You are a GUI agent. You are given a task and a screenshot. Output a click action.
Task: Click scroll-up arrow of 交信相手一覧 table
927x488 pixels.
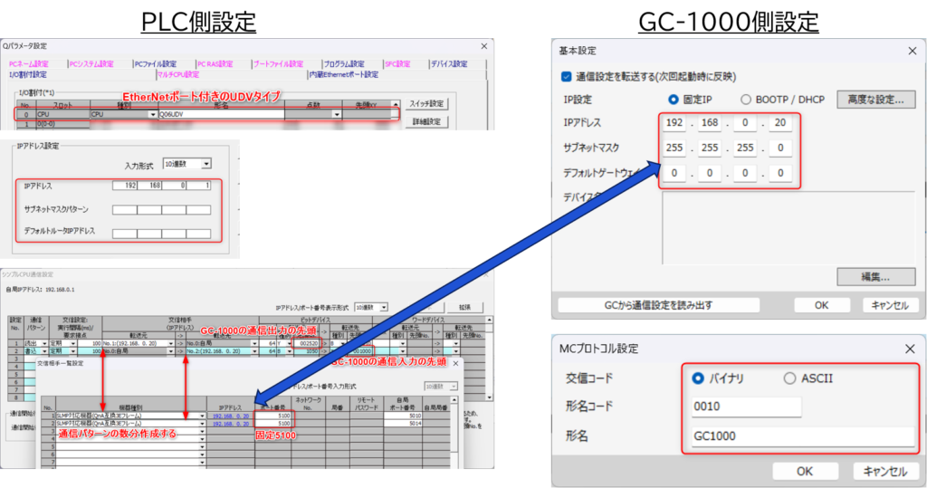pos(454,400)
